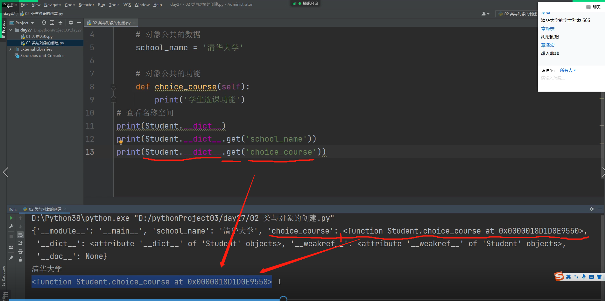Viewport: 605px width, 301px height.
Task: Open the Edit menu
Action: [x=24, y=4]
